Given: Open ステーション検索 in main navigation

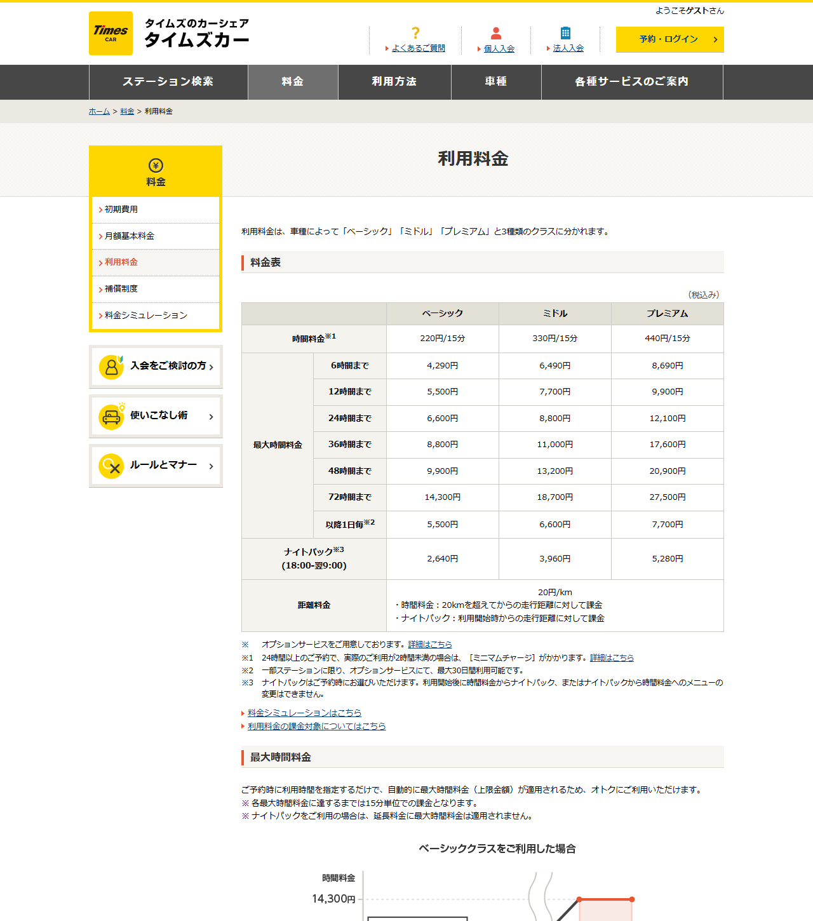Looking at the screenshot, I should [x=168, y=82].
